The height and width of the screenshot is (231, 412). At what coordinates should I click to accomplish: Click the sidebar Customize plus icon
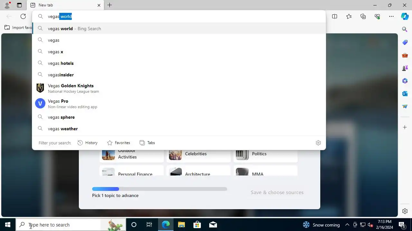tap(405, 127)
